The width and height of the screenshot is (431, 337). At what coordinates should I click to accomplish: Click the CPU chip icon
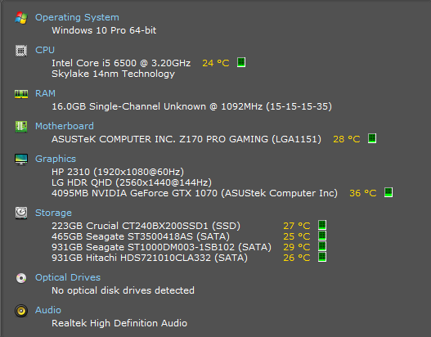pos(21,51)
